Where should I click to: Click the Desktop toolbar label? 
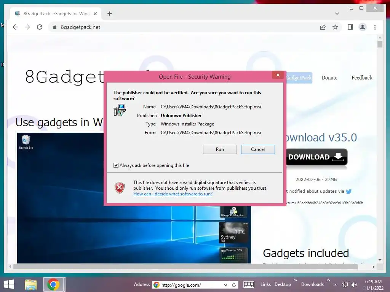283,284
